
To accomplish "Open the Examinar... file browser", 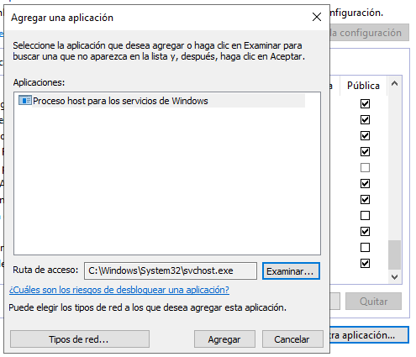I will pyautogui.click(x=291, y=271).
